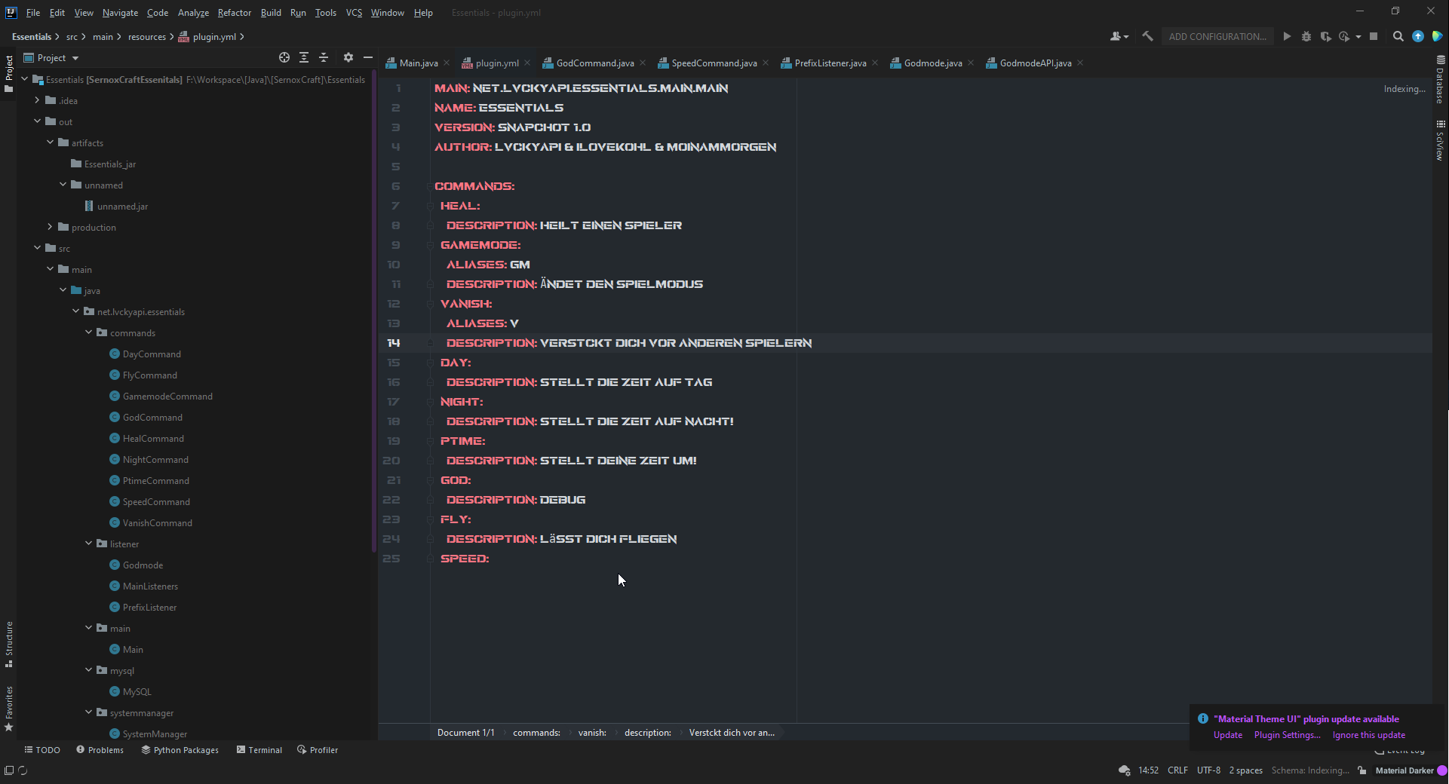Viewport: 1449px width, 784px height.
Task: Click the purple Material Darker theme swatch
Action: pyautogui.click(x=1441, y=770)
